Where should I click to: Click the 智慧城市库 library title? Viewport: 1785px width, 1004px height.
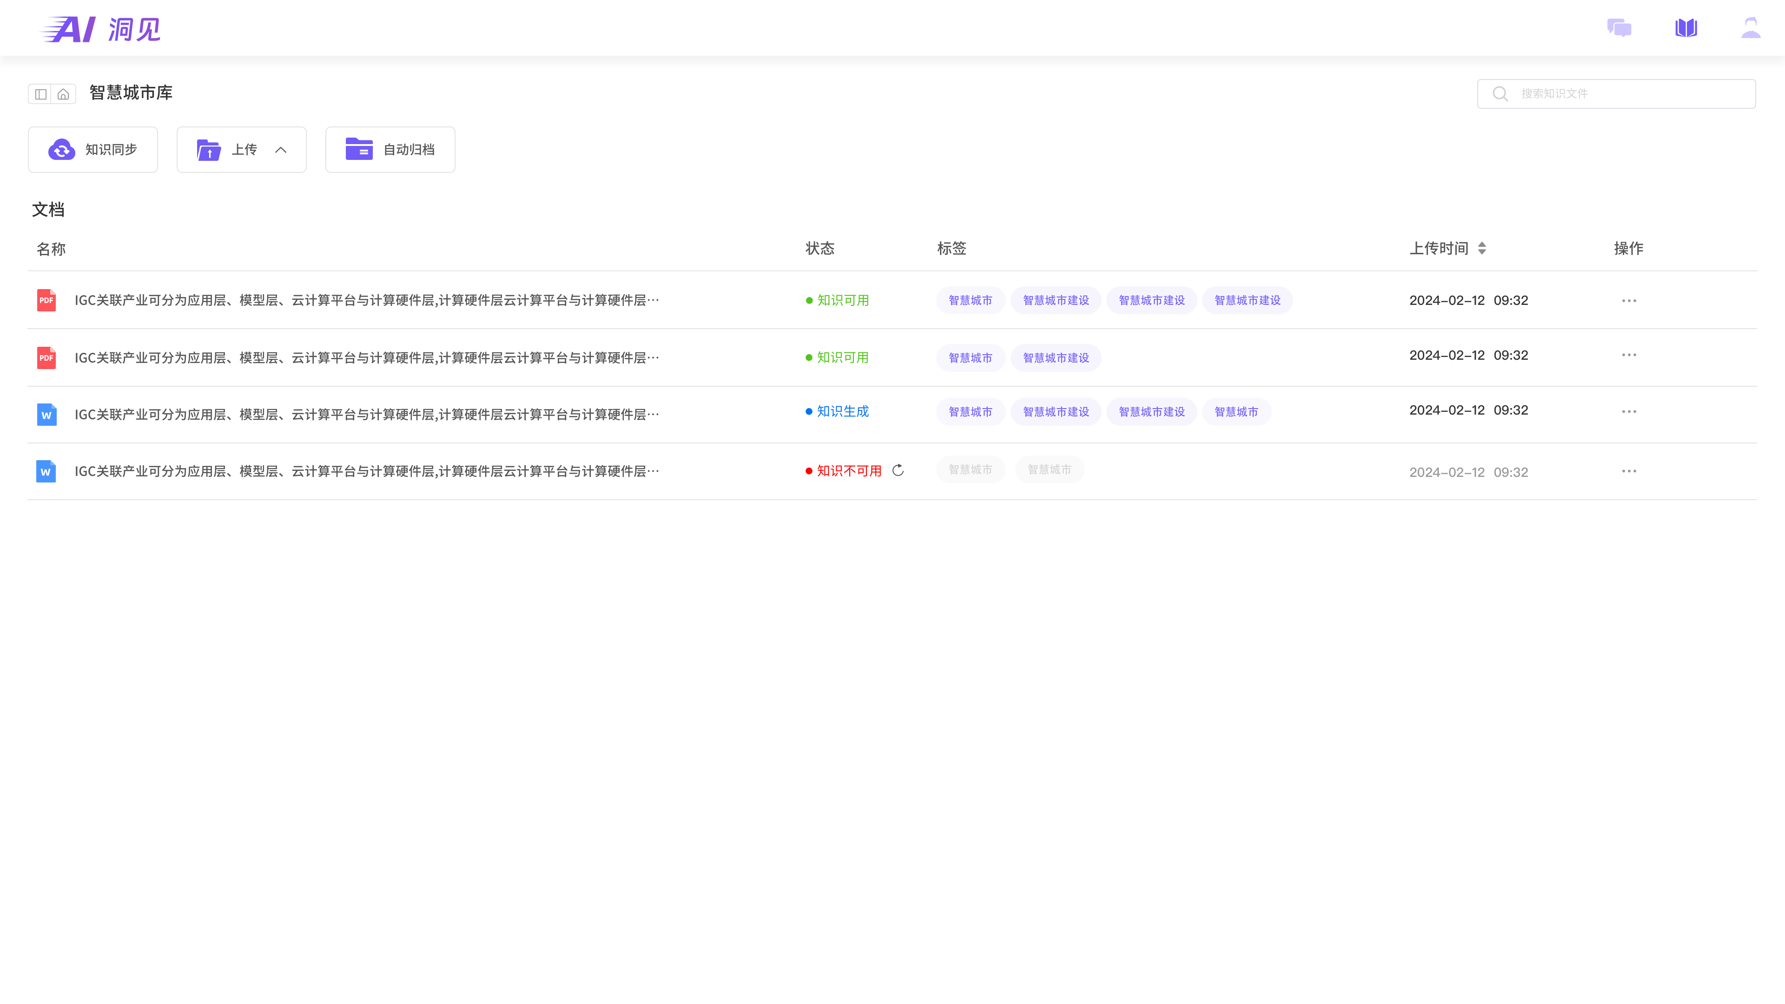(131, 93)
